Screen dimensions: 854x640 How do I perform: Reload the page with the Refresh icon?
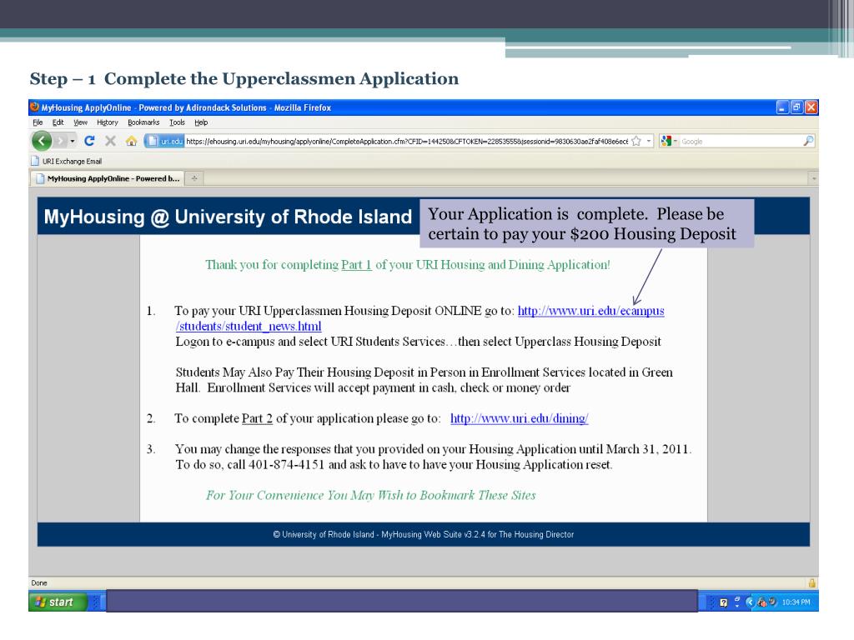(x=89, y=141)
